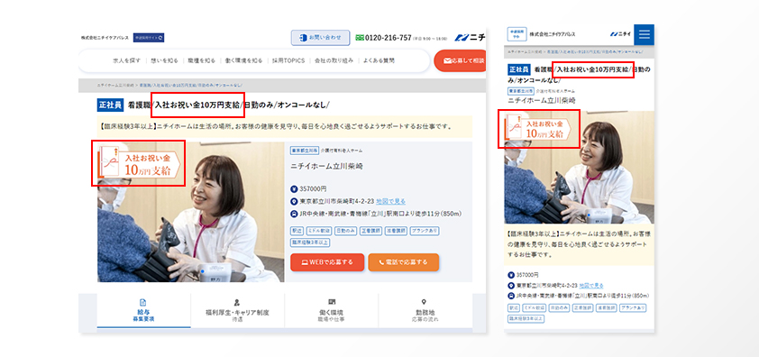The image size is (759, 357).
Task: Open the hamburger menu in mobile view
Action: pyautogui.click(x=644, y=34)
